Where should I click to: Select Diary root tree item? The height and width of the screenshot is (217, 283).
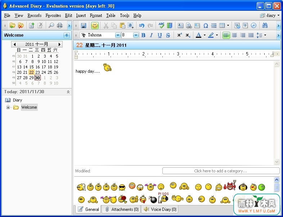pos(17,100)
